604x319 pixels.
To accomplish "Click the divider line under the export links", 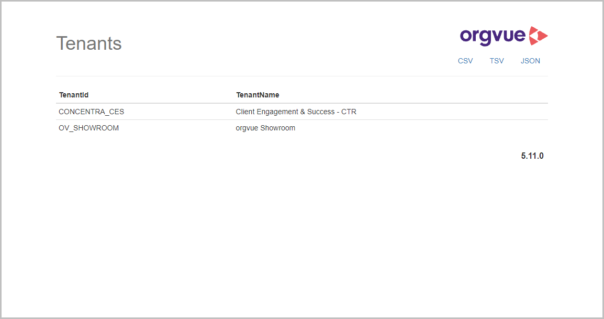I will click(302, 75).
